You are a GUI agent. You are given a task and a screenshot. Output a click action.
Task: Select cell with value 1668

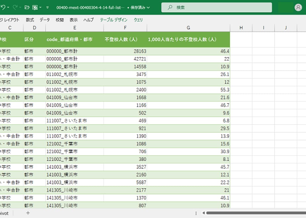[125, 97]
